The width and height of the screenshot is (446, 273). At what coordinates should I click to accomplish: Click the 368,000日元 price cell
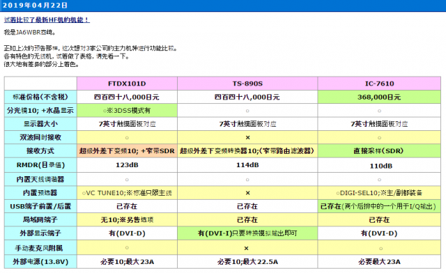click(x=379, y=97)
